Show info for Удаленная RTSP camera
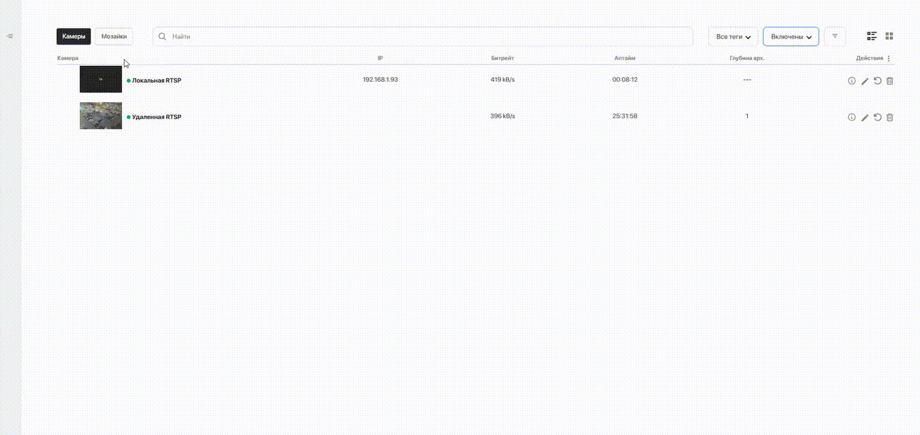Image resolution: width=920 pixels, height=435 pixels. click(852, 117)
